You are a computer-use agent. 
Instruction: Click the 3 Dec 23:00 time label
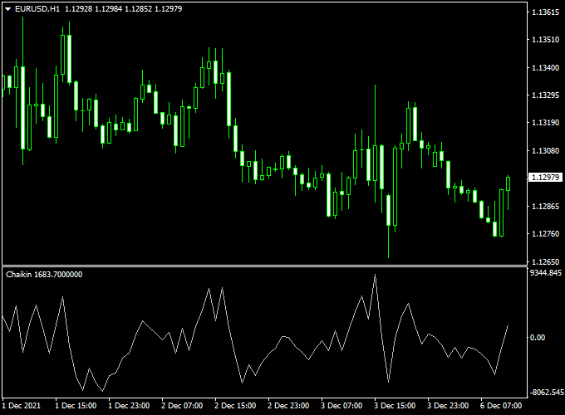pyautogui.click(x=448, y=406)
